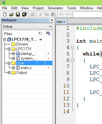The height and width of the screenshot is (124, 102).
Task: Click the Cut scissors icon
Action: (40, 14)
